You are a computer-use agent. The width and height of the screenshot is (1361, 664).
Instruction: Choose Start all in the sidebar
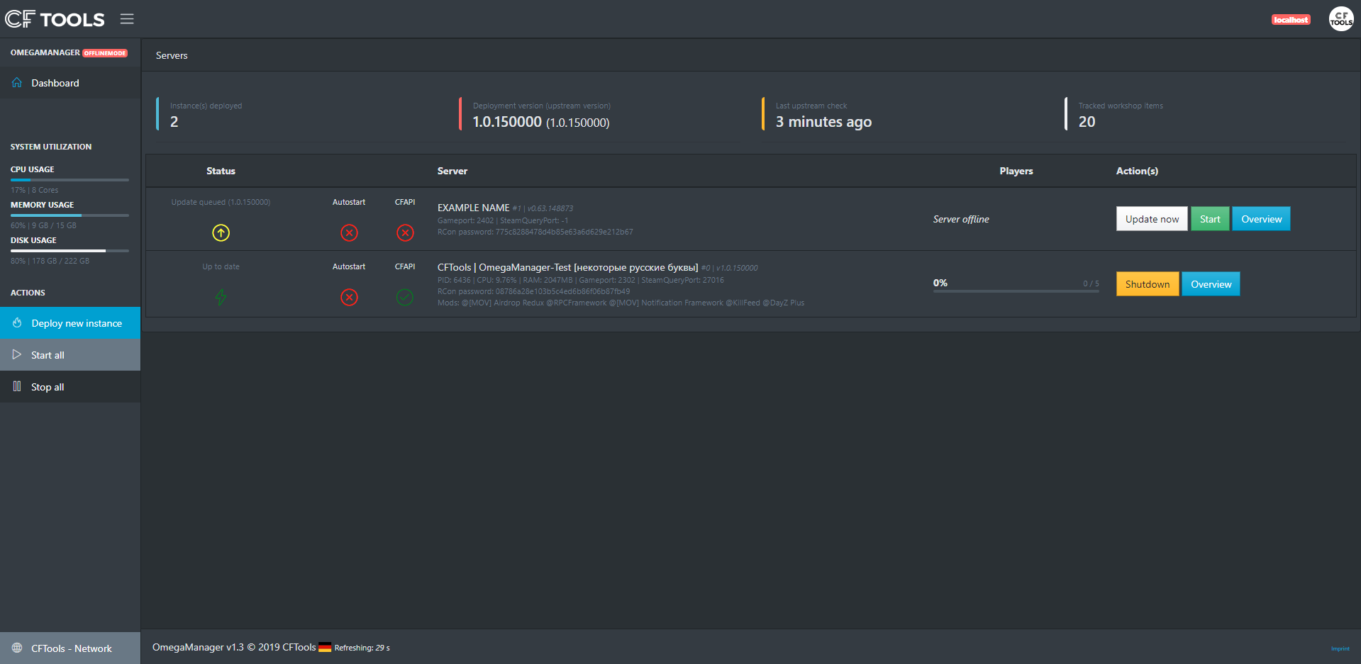click(48, 355)
